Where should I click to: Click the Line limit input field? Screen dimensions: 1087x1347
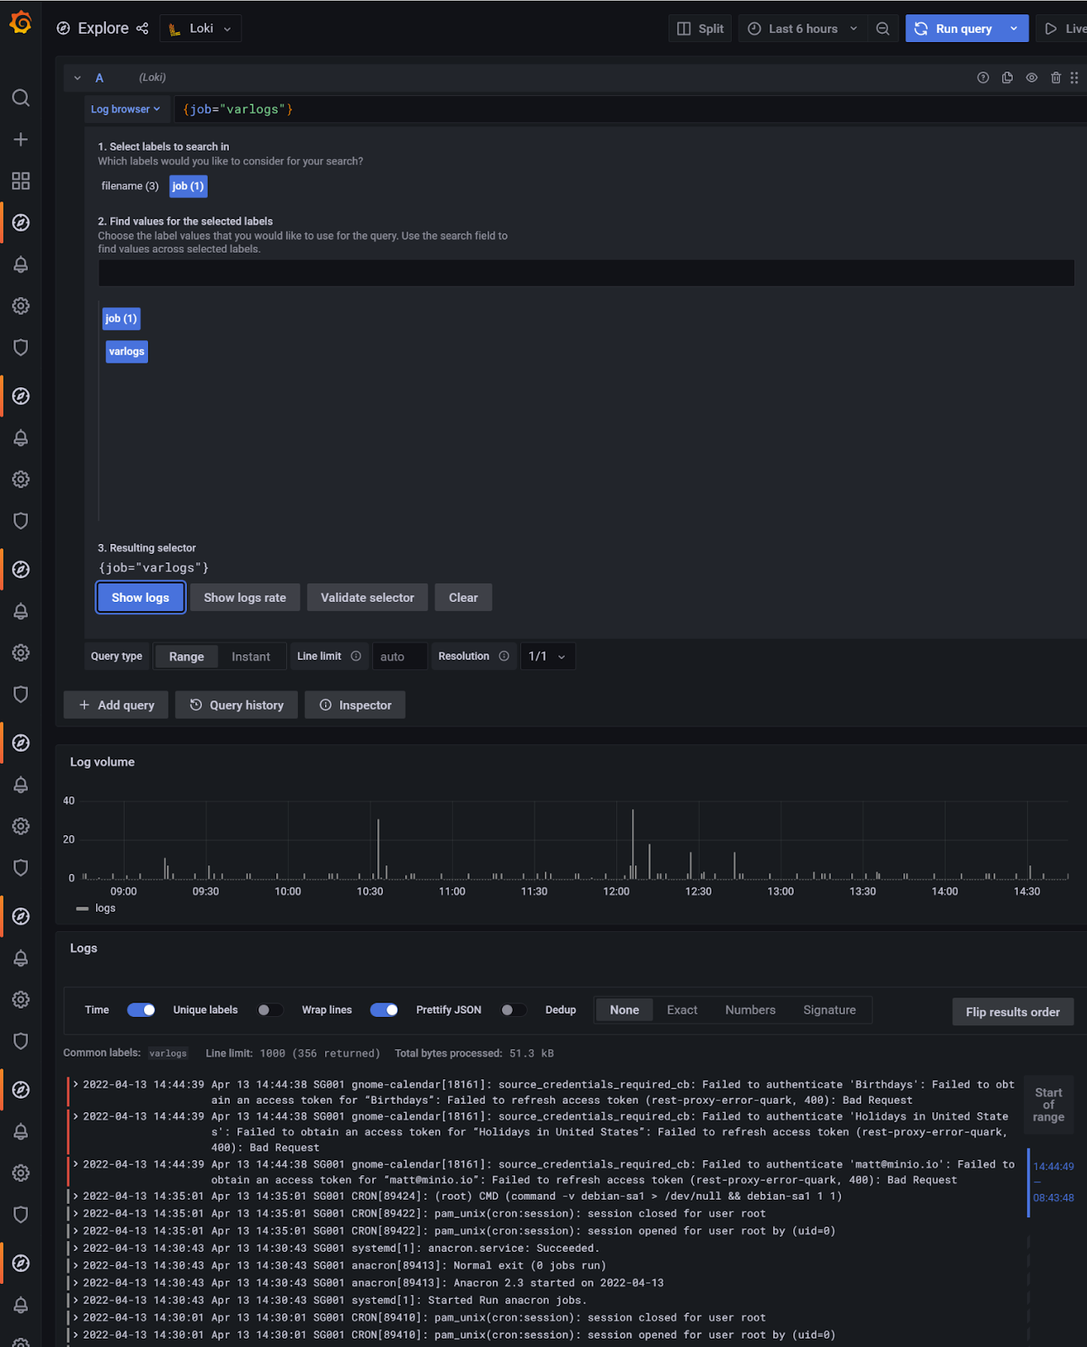click(399, 657)
